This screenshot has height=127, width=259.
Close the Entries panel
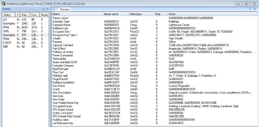pyautogui.click(x=47, y=9)
